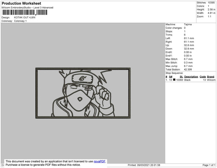Click the Max Stitch value 6.7 mm
This screenshot has width=217, height=168.
188,59
